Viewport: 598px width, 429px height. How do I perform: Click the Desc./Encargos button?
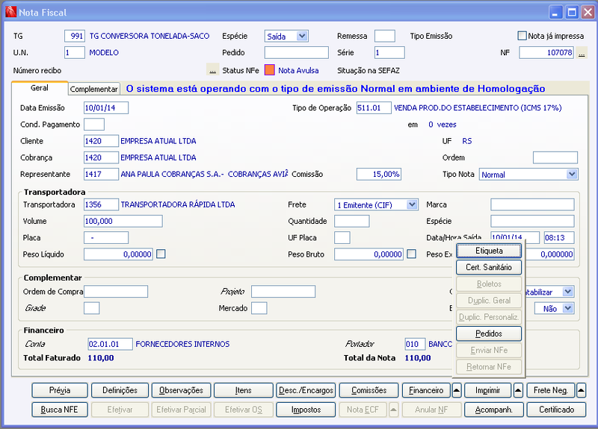pyautogui.click(x=306, y=390)
